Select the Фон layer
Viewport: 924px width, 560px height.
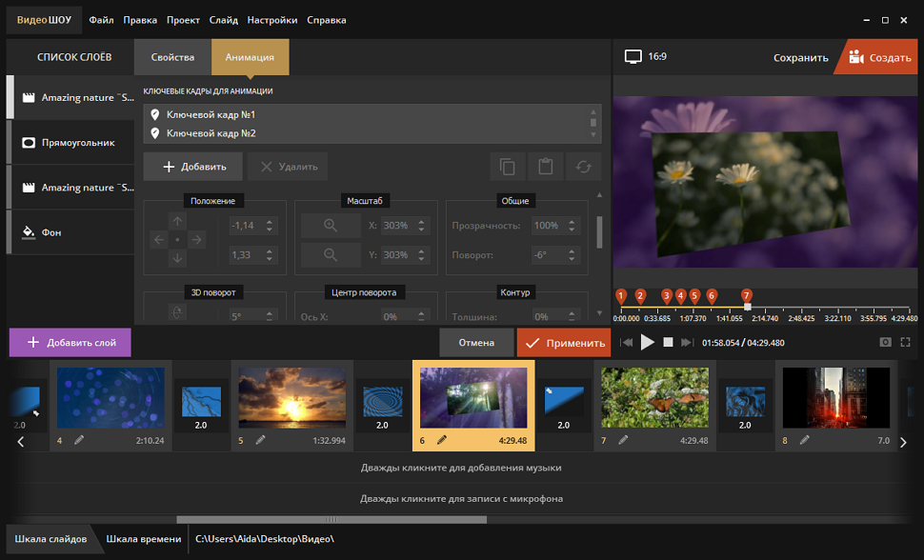point(70,232)
